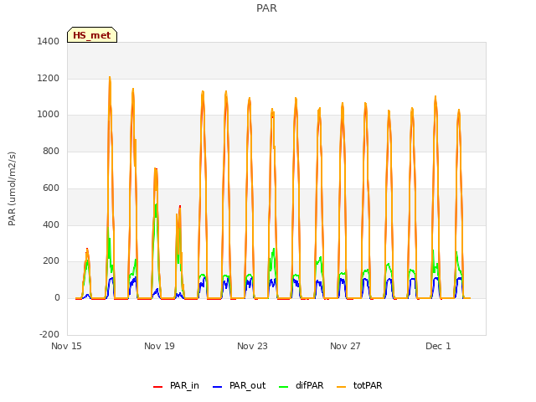Click the 800 y-axis tick label
The width and height of the screenshot is (536, 402).
pos(51,151)
